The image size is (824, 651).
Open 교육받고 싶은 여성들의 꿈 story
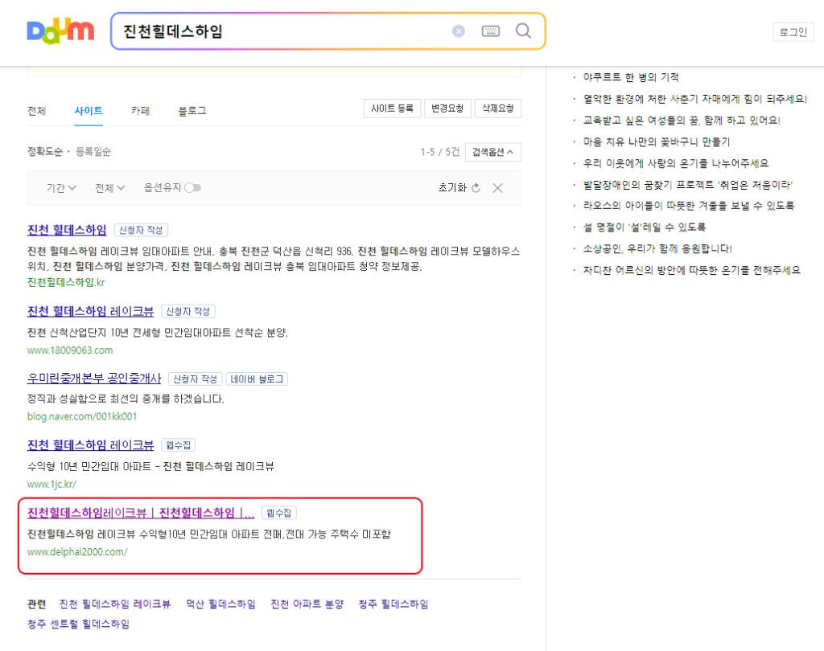tap(682, 121)
